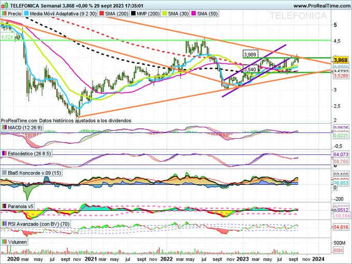Click the -10,184 Paranoia value label
This screenshot has height=264, width=352.
341,216
